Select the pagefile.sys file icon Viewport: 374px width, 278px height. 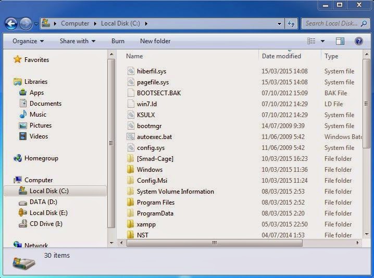tap(131, 82)
